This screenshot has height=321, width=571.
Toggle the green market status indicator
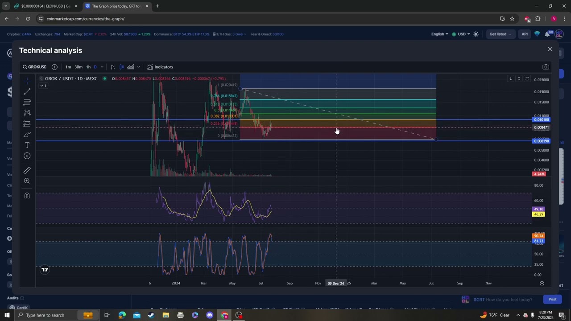104,79
